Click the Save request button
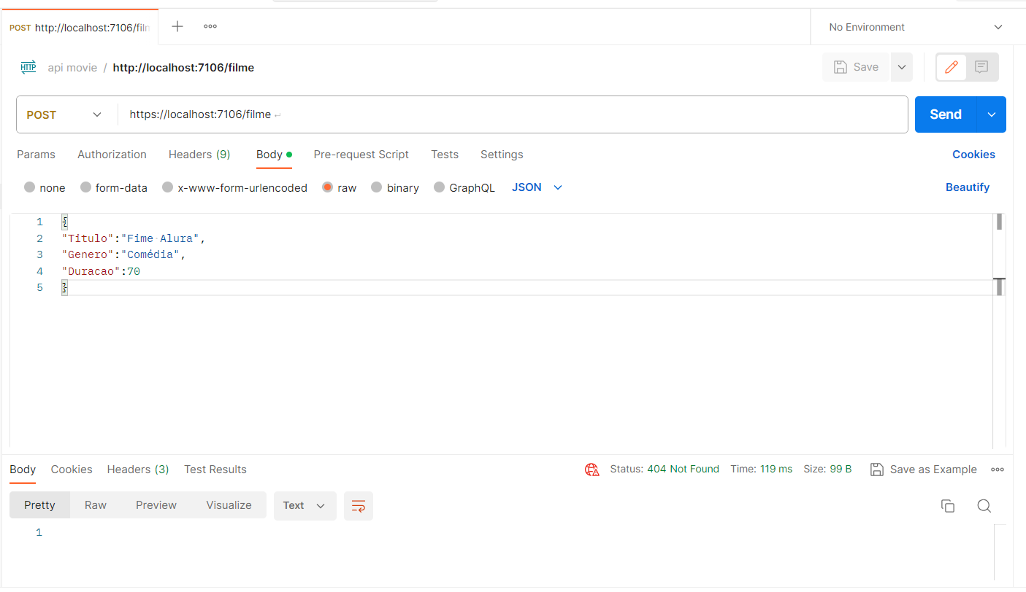This screenshot has width=1026, height=592. [x=857, y=67]
